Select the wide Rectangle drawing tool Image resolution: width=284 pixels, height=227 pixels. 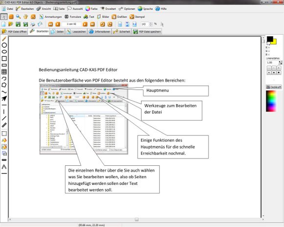(4, 65)
